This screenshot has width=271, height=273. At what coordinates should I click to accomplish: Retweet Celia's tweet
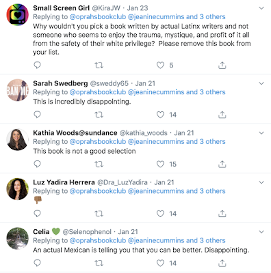[99, 263]
